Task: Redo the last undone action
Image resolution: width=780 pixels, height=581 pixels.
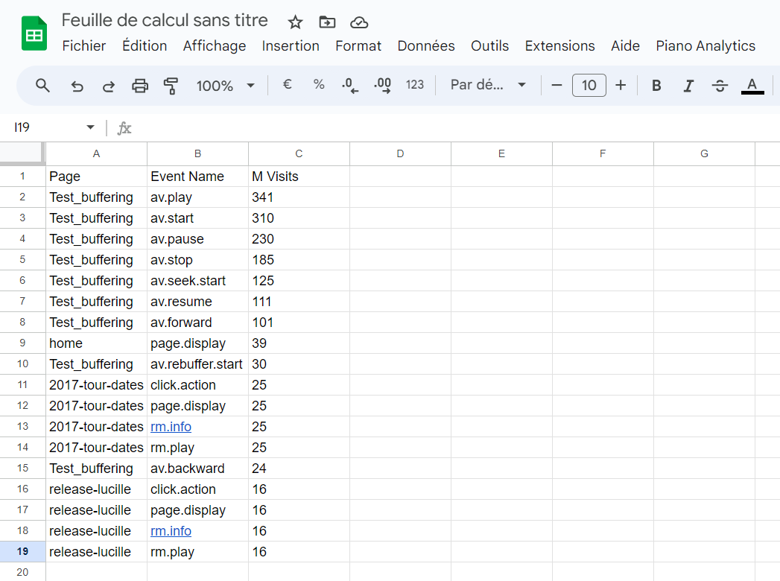Action: tap(108, 86)
